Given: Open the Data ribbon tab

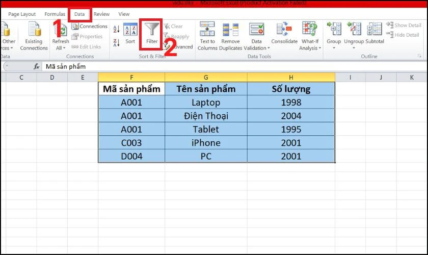Looking at the screenshot, I should pos(79,14).
